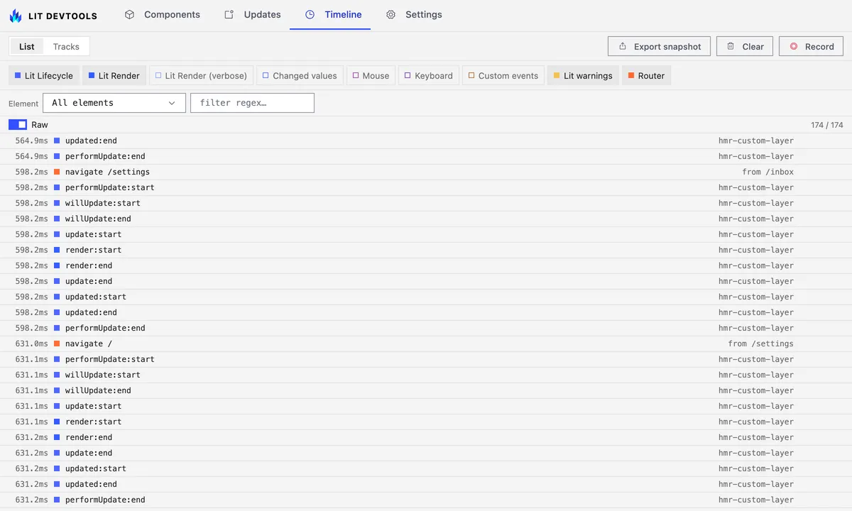
Task: Select the 631.2ms updated:start row
Action: pos(426,468)
